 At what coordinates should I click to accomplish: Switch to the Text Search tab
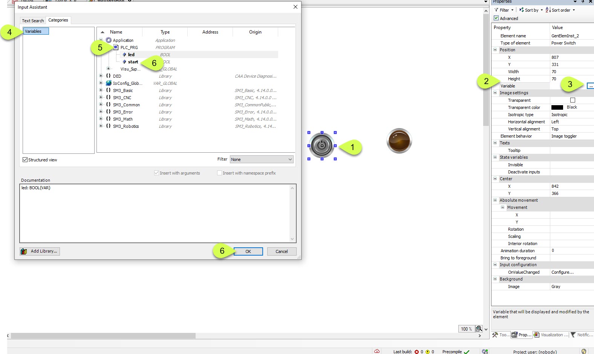pos(33,21)
